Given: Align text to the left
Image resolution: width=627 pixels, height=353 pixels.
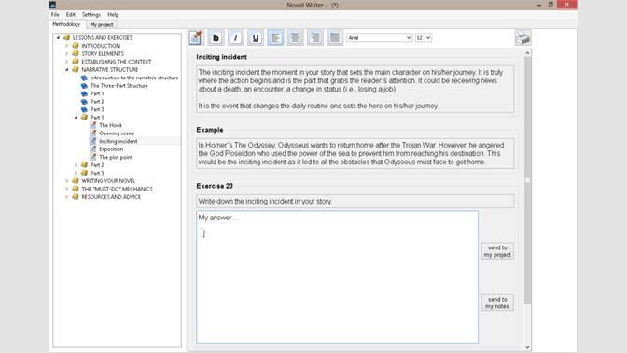Looking at the screenshot, I should point(275,37).
